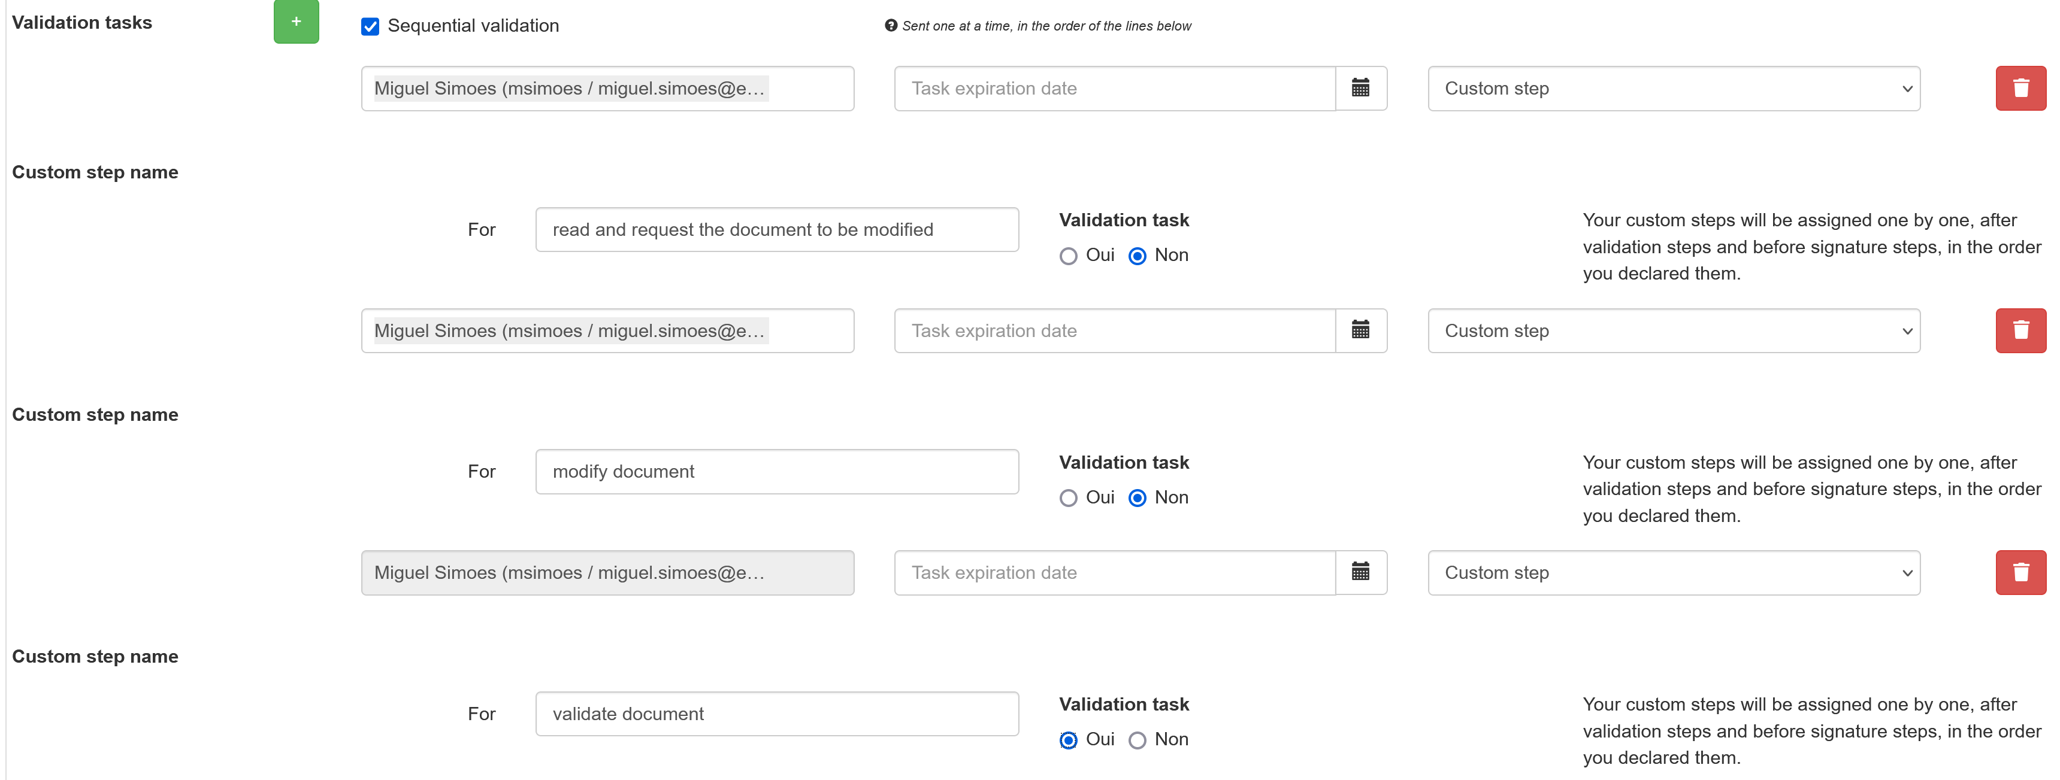Screen dimensions: 2060x780
Task: Click the 'validate document' step name field
Action: coord(776,714)
